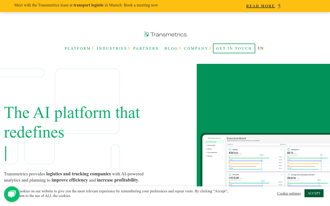This screenshot has width=330, height=206.
Task: Open the EN language selector
Action: [x=261, y=48]
